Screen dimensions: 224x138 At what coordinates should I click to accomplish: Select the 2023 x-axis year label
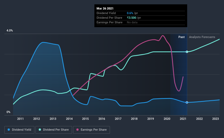coord(216,119)
